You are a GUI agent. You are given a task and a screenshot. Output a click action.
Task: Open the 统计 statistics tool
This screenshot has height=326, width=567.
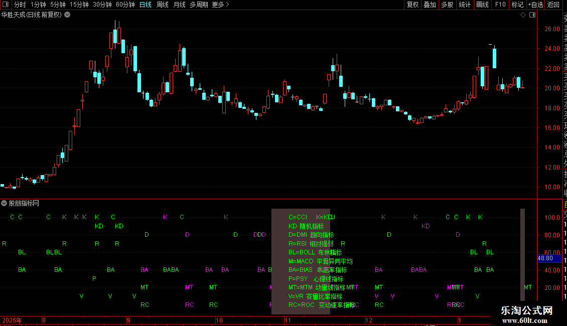point(465,5)
